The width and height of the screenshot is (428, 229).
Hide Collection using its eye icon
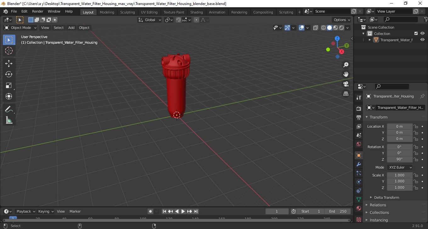422,33
